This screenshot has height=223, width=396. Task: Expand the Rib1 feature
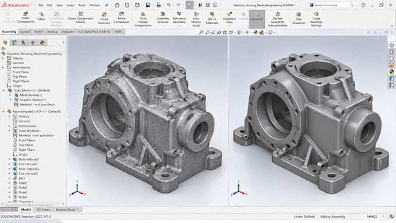tap(9, 178)
